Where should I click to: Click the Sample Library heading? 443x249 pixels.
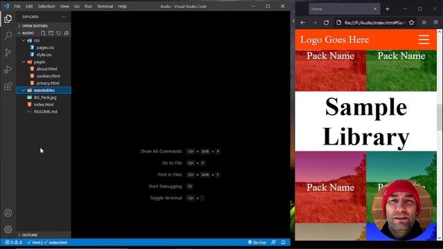tap(366, 122)
